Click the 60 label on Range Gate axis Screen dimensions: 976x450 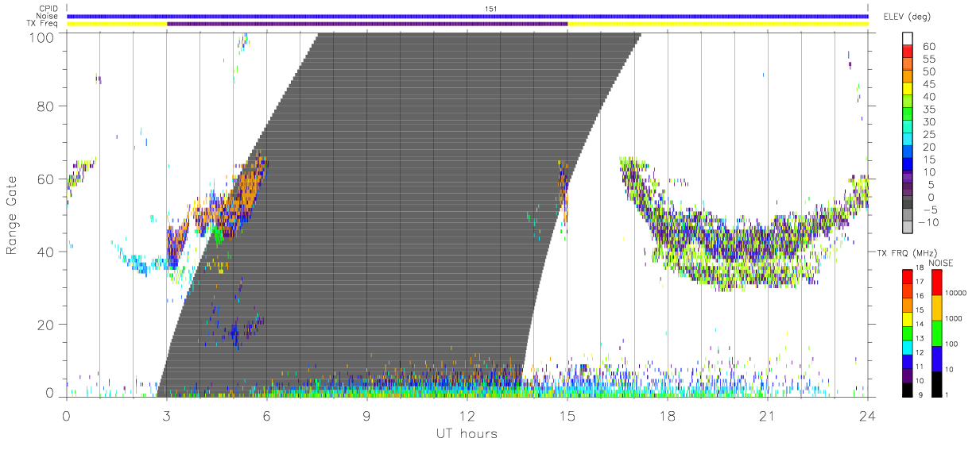coord(45,179)
